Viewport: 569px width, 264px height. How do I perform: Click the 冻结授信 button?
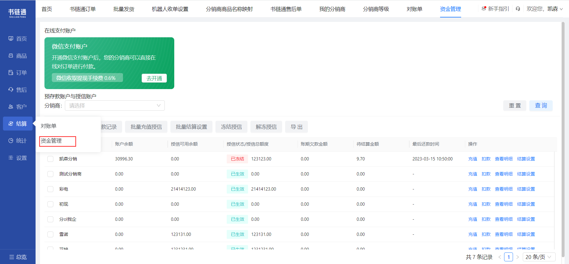pyautogui.click(x=231, y=127)
